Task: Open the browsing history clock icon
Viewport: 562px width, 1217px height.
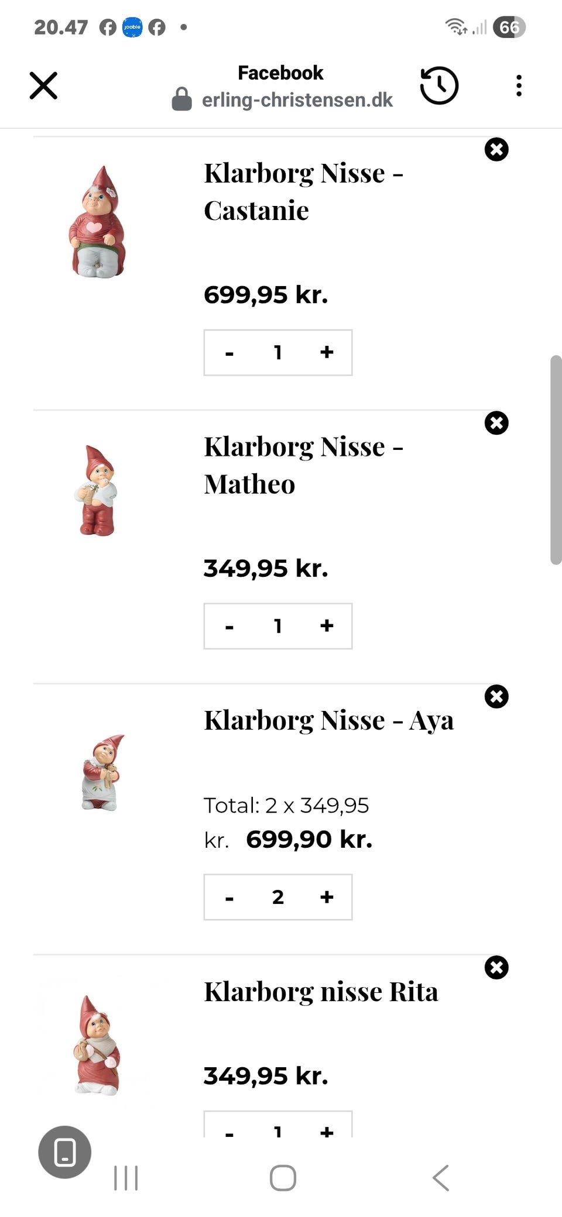Action: (x=439, y=86)
